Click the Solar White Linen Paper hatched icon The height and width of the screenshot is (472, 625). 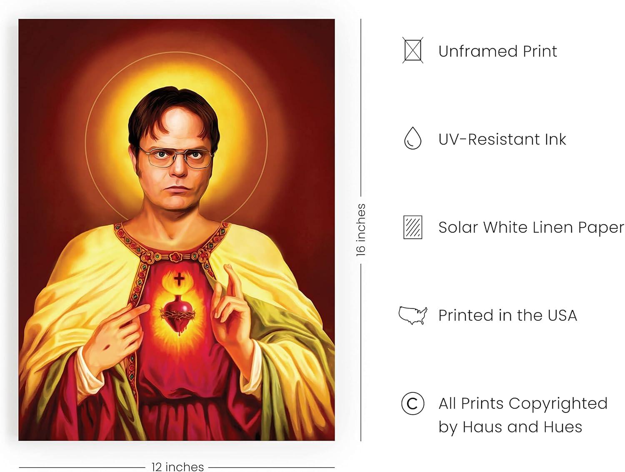(412, 227)
